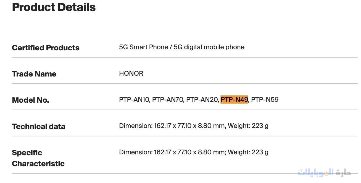Image resolution: width=361 pixels, height=183 pixels.
Task: Click model number PTP-AN10
Action: coord(134,100)
